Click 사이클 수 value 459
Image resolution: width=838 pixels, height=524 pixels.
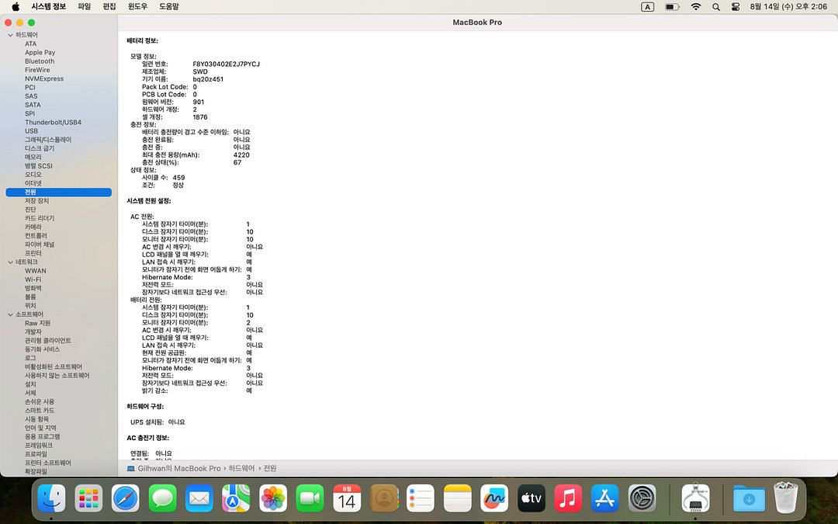pos(178,178)
